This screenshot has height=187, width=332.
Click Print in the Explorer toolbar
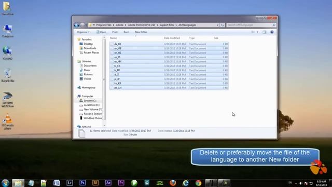pyautogui.click(x=115, y=32)
